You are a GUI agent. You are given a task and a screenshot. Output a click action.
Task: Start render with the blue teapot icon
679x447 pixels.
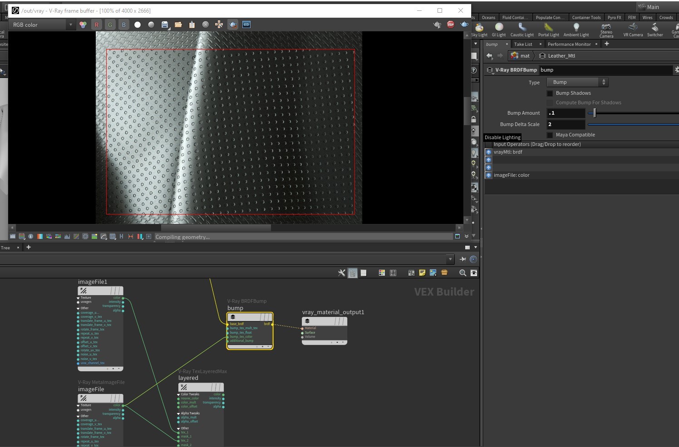click(464, 24)
